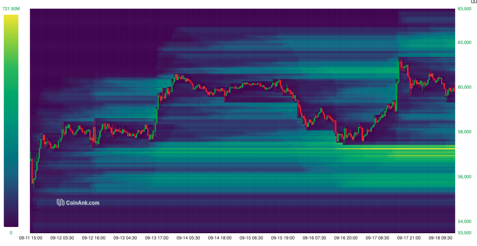Click the 54,000 price axis label
Screen dimensions: 477x246
(465, 221)
